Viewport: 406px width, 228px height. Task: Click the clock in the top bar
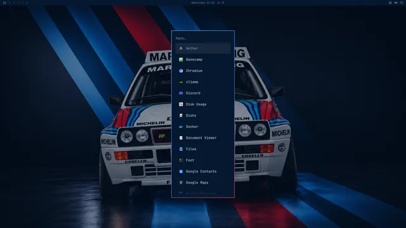pyautogui.click(x=203, y=3)
